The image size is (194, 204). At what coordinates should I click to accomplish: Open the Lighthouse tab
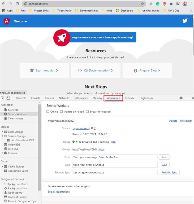tap(147, 98)
